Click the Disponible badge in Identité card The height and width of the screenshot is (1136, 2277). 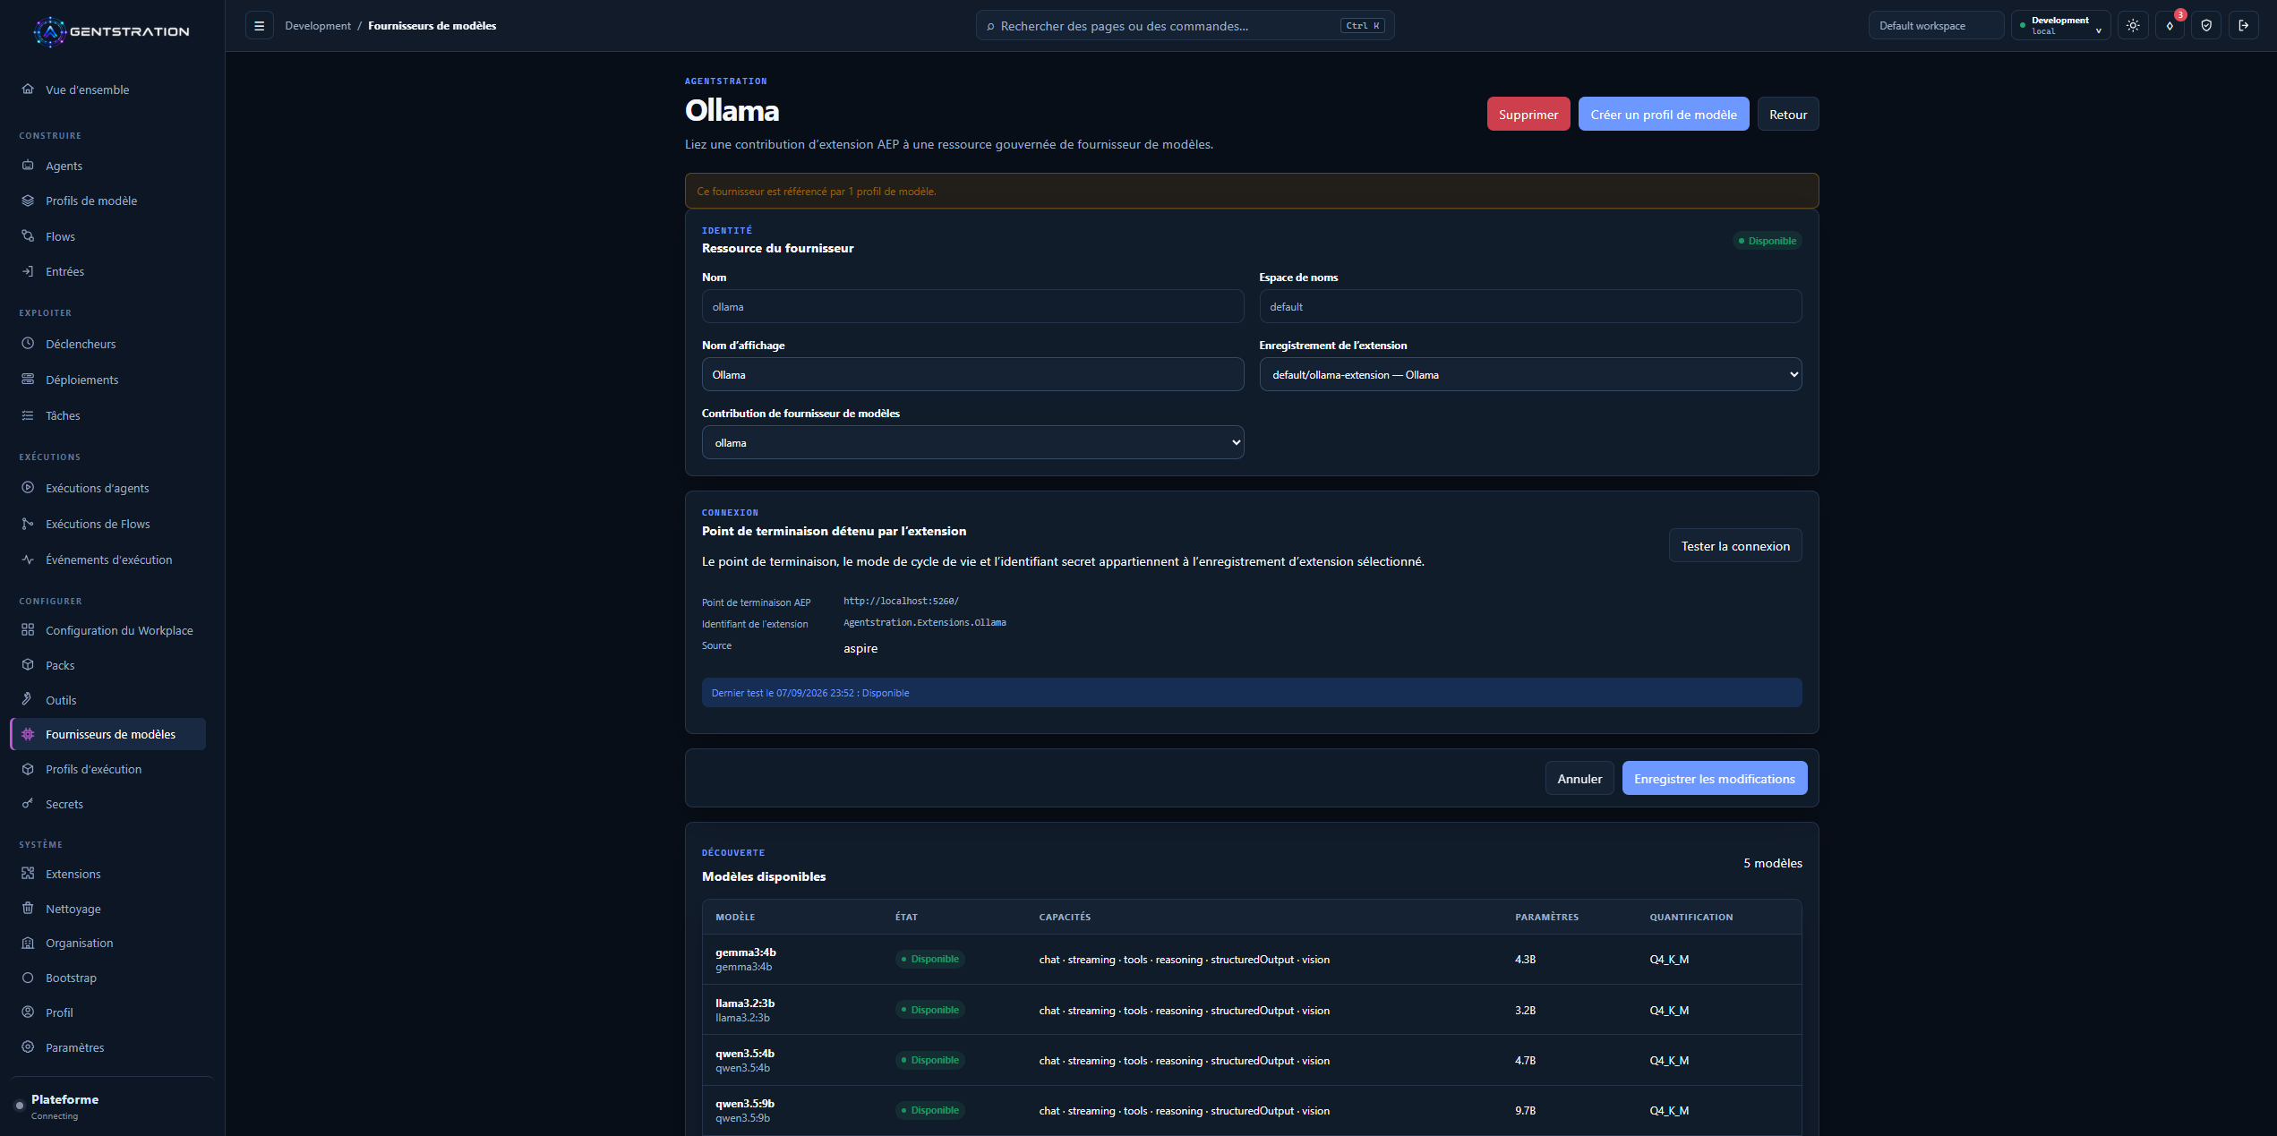1768,241
